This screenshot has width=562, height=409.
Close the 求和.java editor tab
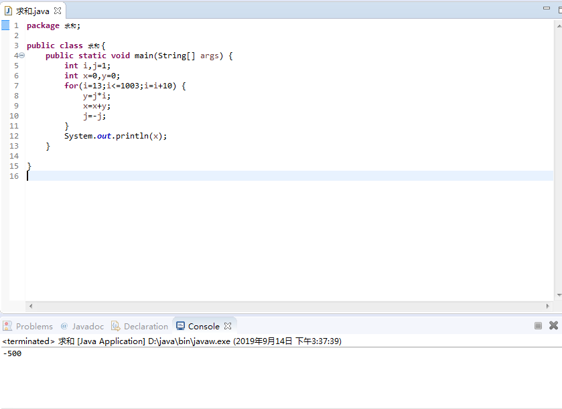click(x=58, y=11)
